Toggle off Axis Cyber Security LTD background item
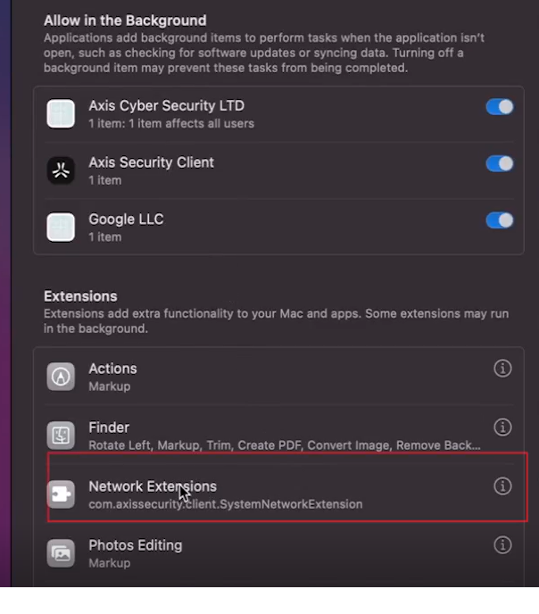Screen dimensions: 539x614 coord(500,107)
